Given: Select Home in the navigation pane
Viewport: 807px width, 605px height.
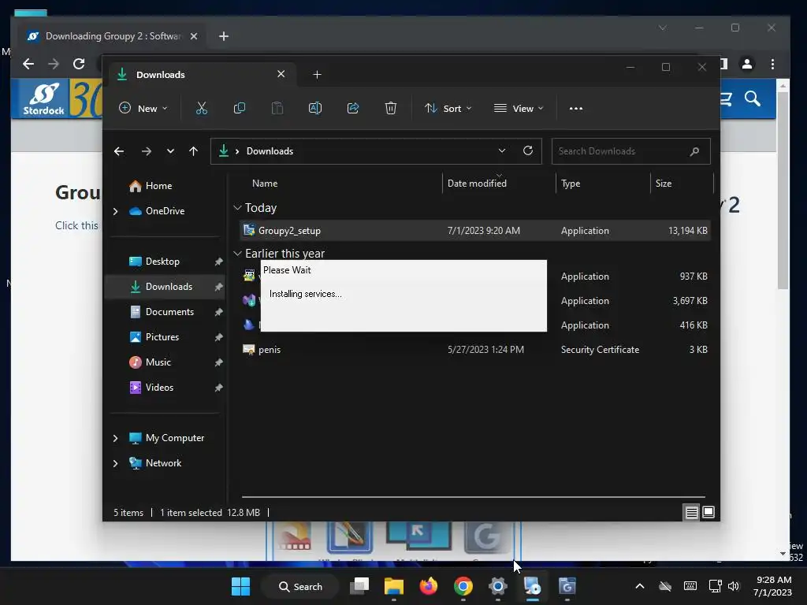Looking at the screenshot, I should [x=158, y=186].
